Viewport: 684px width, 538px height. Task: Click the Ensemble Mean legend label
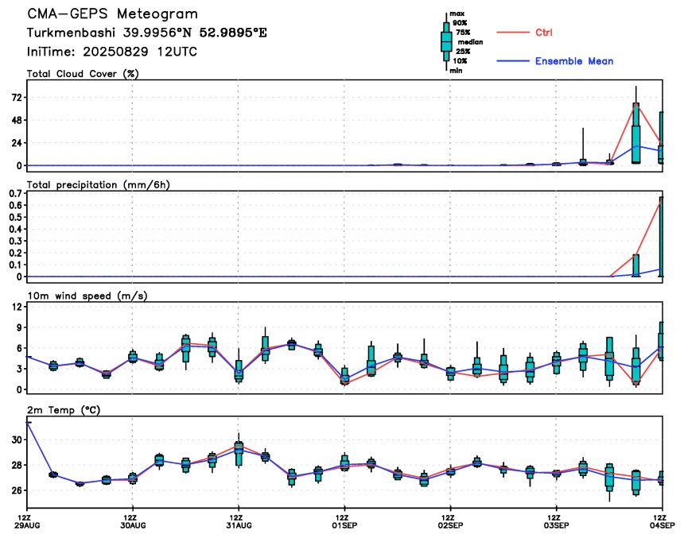coord(574,61)
